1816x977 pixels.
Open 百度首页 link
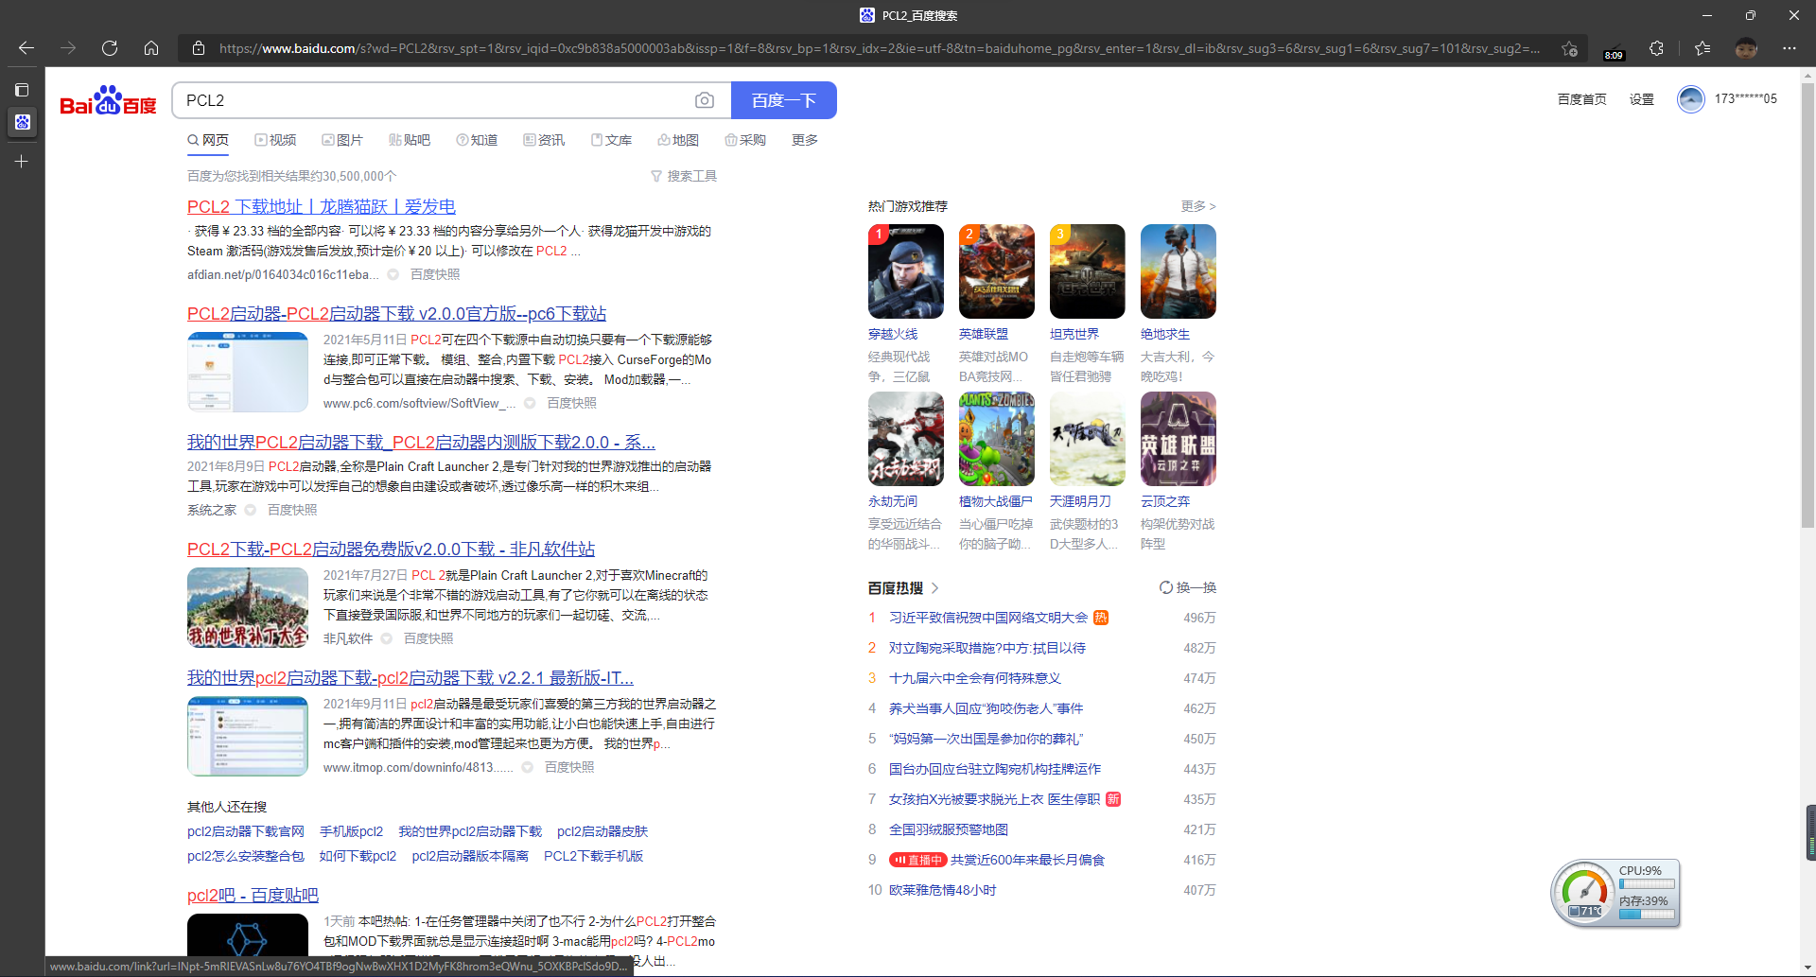(x=1581, y=99)
